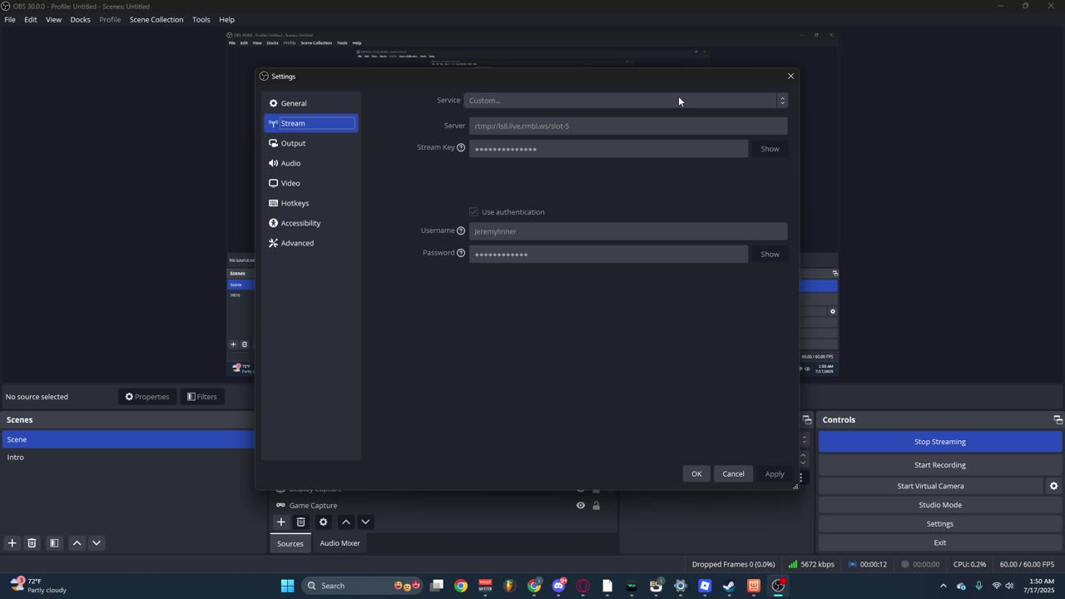Open Steam from the taskbar

(x=729, y=586)
